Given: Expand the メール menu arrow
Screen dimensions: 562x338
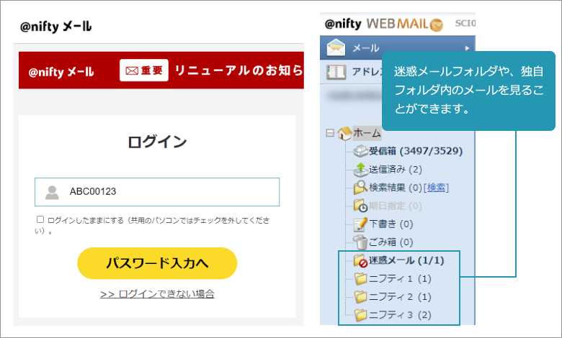Looking at the screenshot, I should click(x=467, y=48).
